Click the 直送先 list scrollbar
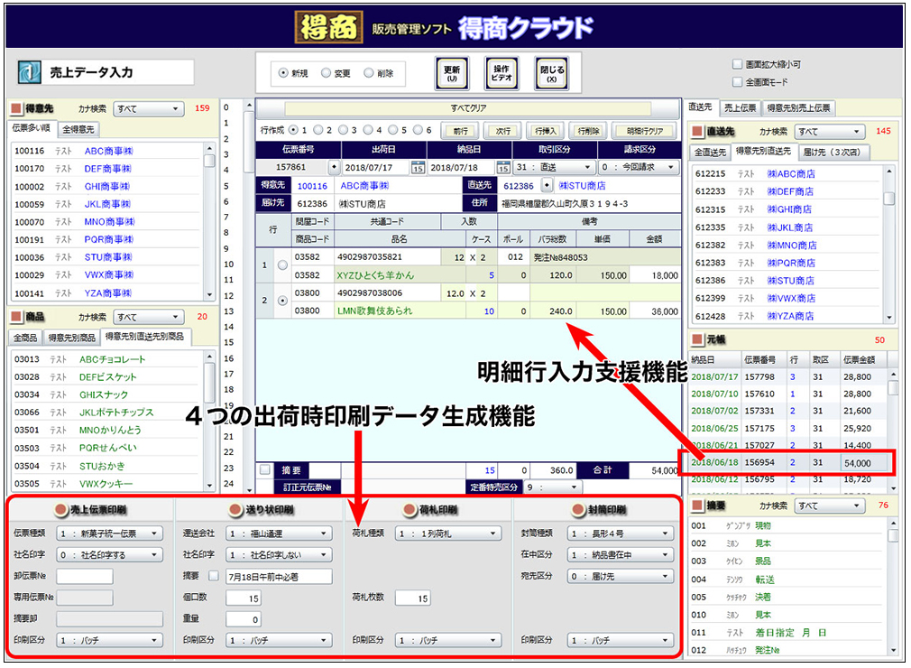 tap(889, 243)
